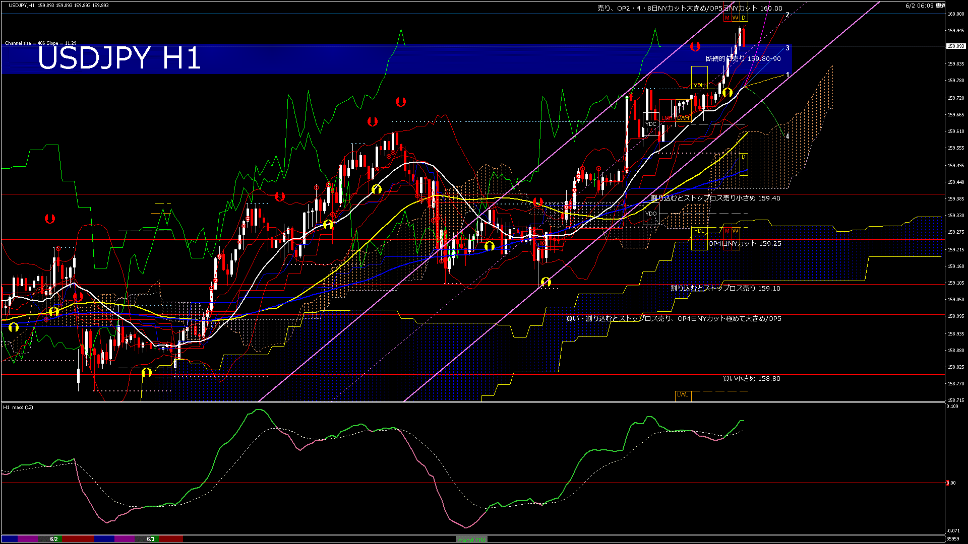Click the 買い小さめ 158.80 annotation
968x544 pixels.
752,379
